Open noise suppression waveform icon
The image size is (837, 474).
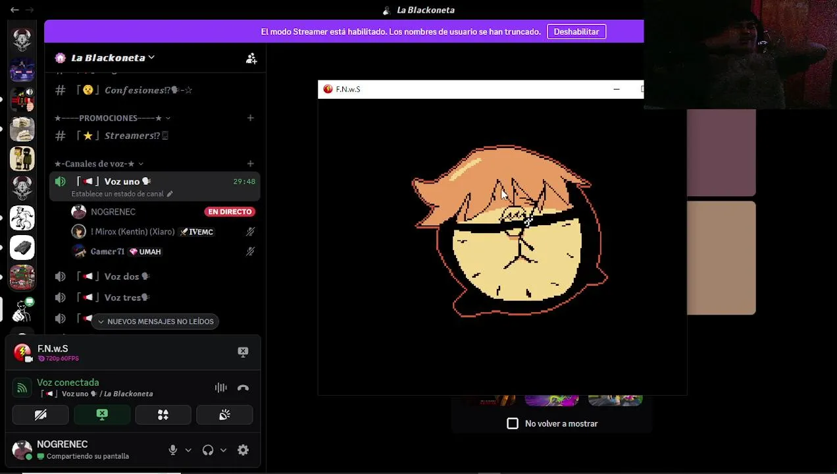(x=221, y=388)
